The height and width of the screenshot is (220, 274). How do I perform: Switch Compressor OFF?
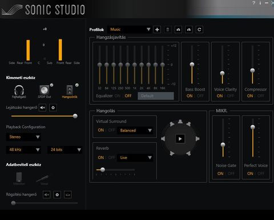(261, 96)
